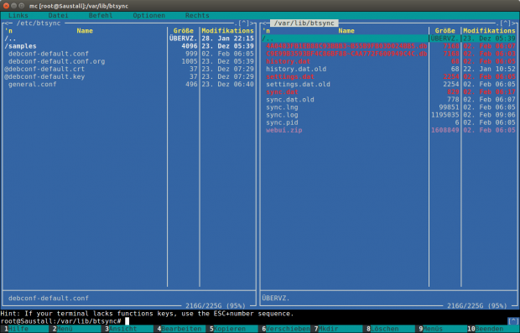Select general.conf in left panel

(129, 84)
